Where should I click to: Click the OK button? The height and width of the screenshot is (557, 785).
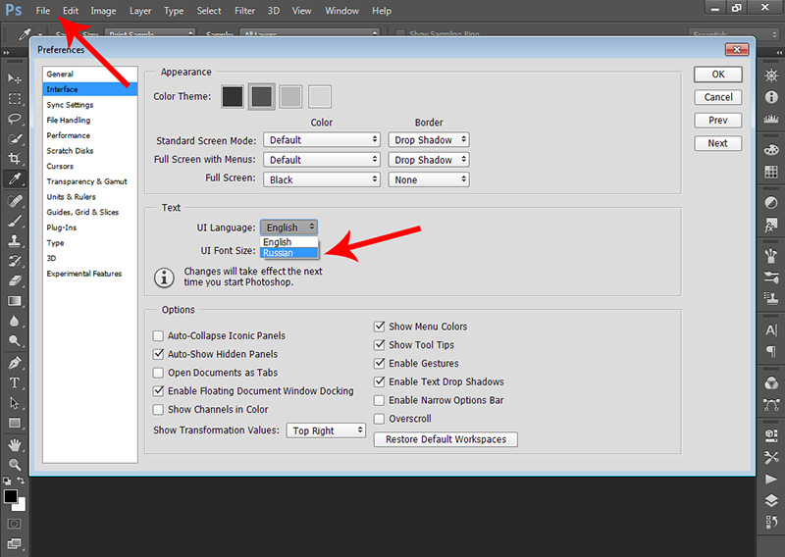click(x=718, y=75)
